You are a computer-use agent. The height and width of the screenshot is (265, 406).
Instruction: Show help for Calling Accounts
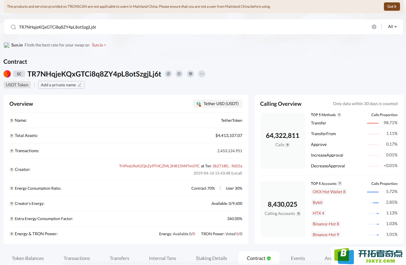[299, 214]
